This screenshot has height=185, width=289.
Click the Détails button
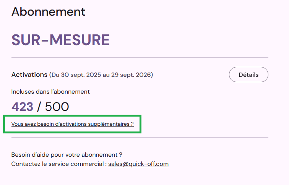(x=248, y=75)
